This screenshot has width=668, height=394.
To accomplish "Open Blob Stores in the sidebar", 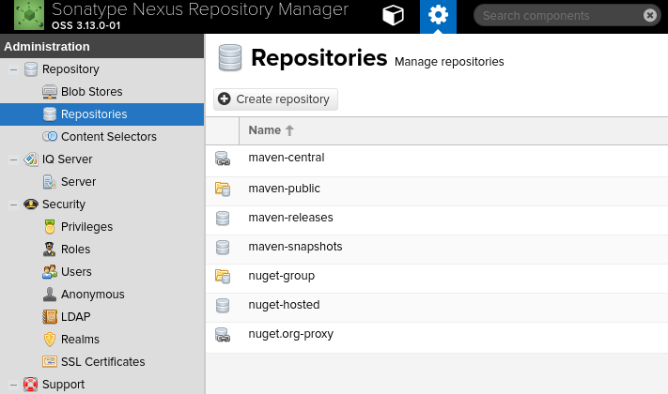I will (x=91, y=92).
